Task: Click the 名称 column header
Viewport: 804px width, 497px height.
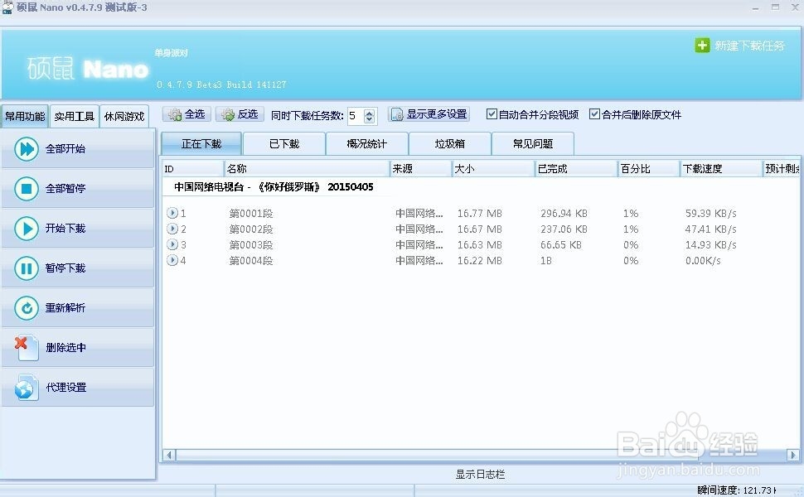Action: point(307,169)
